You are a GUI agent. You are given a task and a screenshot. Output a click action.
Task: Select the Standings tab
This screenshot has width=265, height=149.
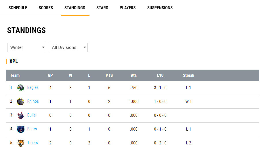click(75, 8)
